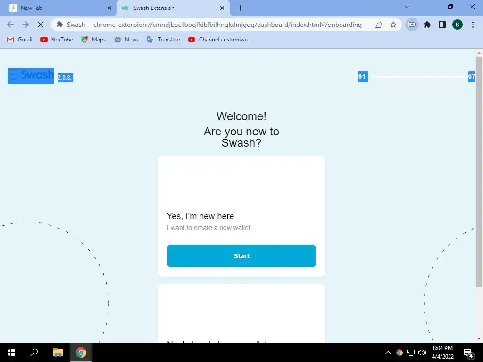Share this page icon

tap(378, 25)
